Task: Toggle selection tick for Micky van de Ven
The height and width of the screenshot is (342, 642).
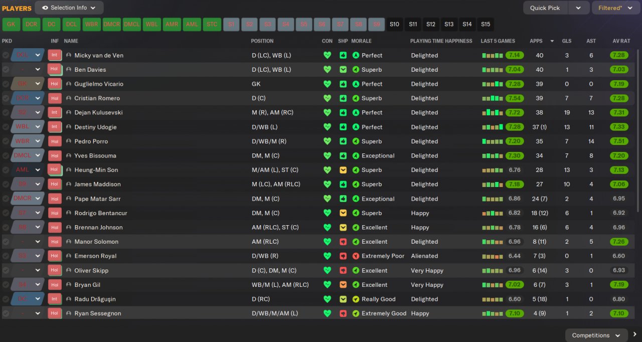Action: pos(6,55)
